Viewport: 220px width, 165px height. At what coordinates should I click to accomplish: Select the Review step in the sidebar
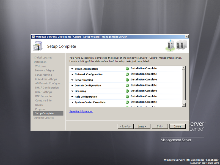39,105
